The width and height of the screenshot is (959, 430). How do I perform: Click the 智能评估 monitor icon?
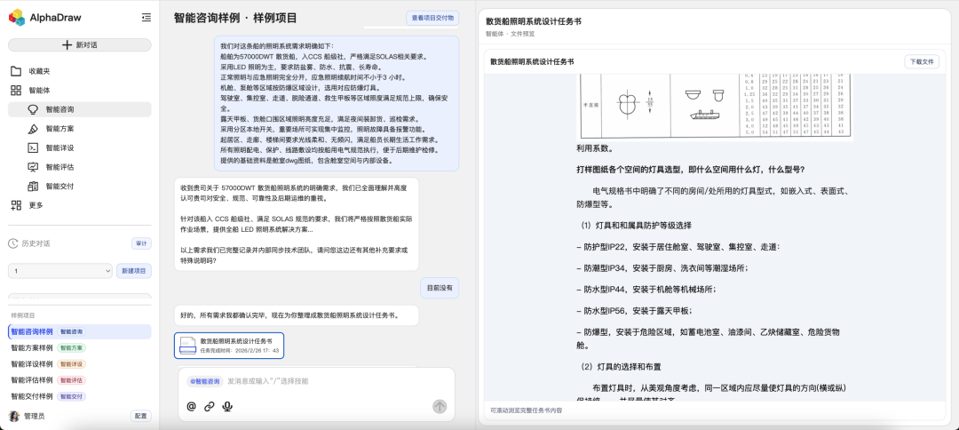pos(33,167)
